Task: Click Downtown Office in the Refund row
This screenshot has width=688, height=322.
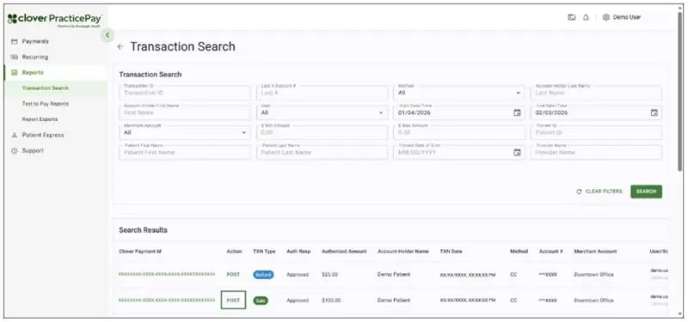Action: (593, 275)
